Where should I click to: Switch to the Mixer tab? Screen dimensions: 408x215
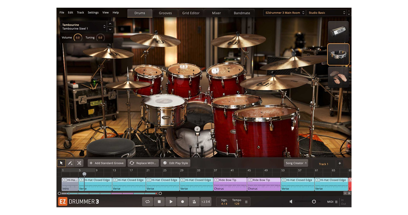pos(216,13)
